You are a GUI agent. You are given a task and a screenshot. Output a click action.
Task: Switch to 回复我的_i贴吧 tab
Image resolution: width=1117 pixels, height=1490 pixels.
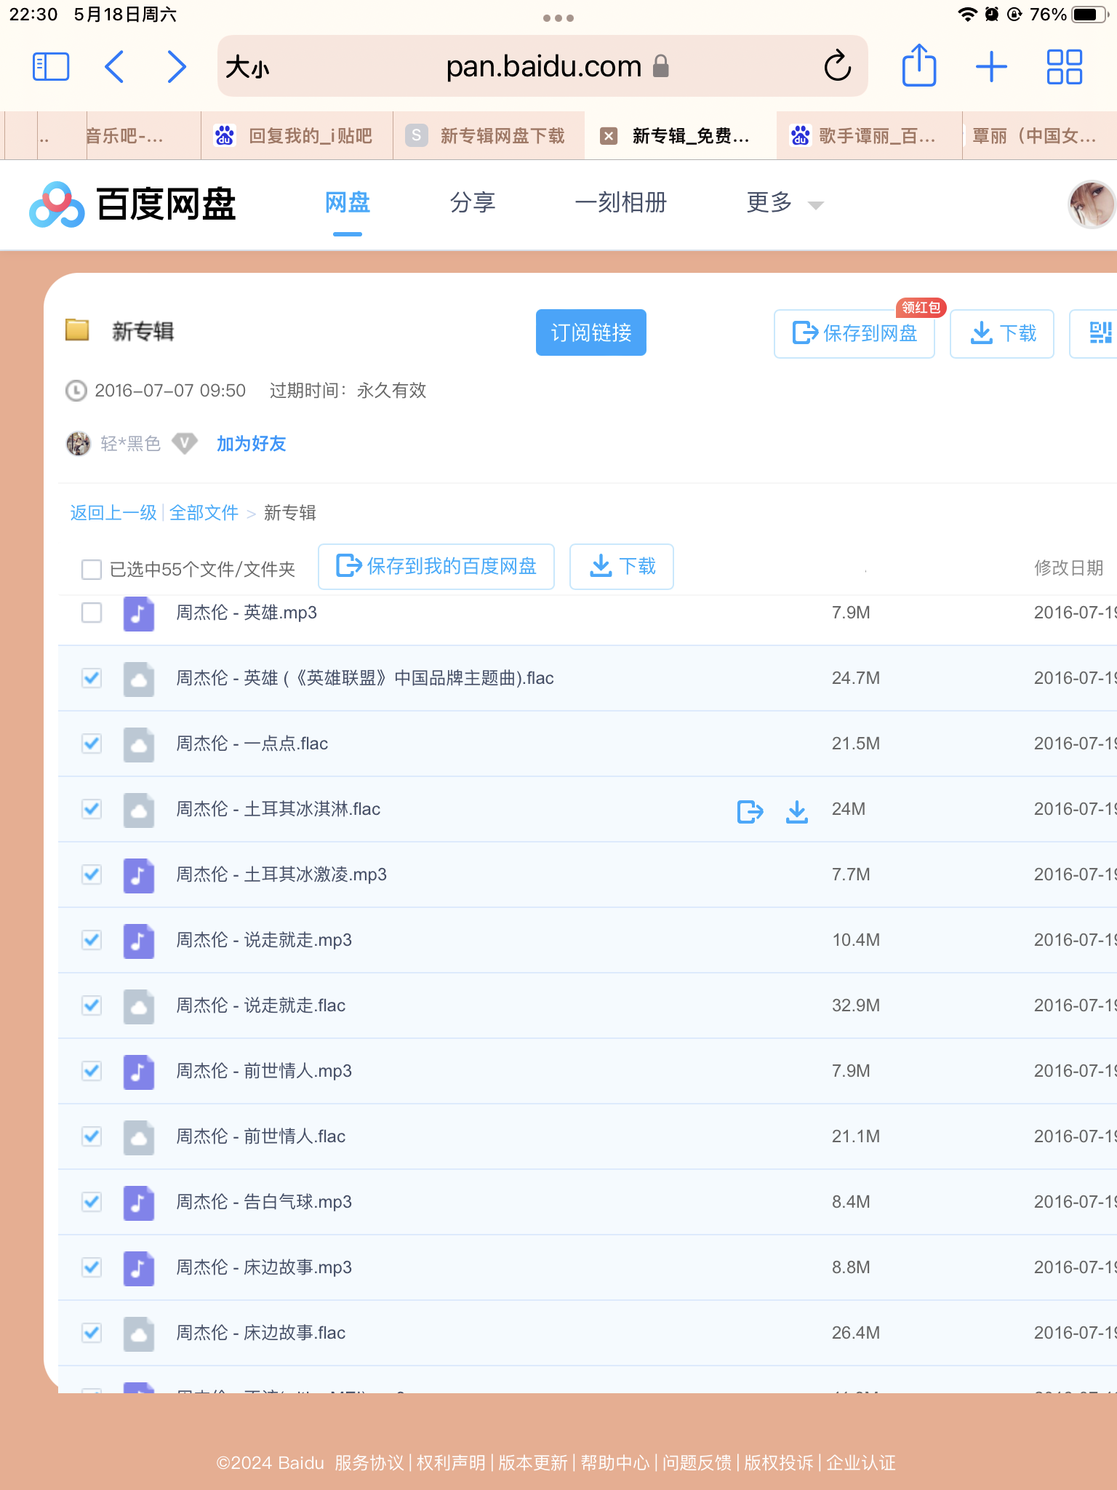coord(297,136)
